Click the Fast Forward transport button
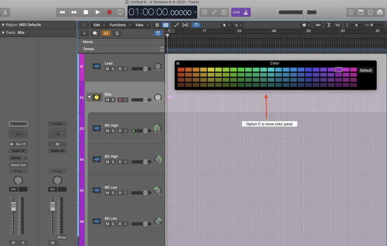 (x=74, y=12)
